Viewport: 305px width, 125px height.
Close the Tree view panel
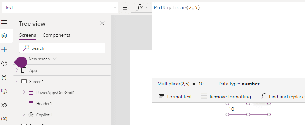click(102, 24)
